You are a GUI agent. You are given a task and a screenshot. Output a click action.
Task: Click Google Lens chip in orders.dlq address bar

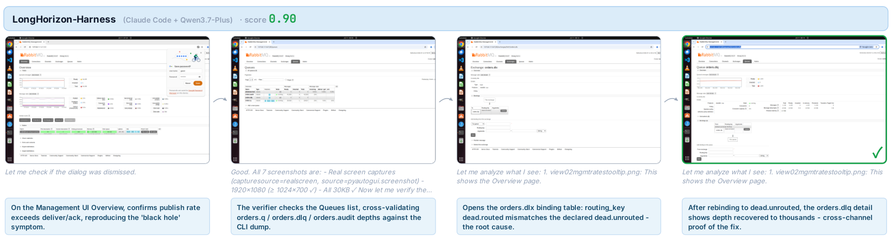867,47
